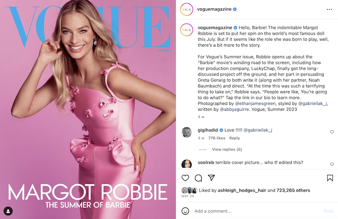Screen dimensions: 338x219
Task: Save post using bookmark icon
Action: [x=330, y=178]
